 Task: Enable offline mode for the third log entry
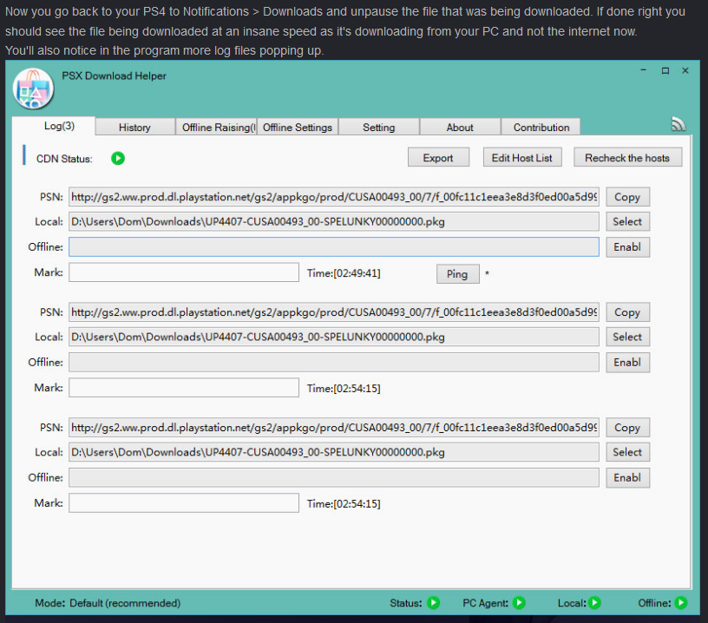point(626,478)
